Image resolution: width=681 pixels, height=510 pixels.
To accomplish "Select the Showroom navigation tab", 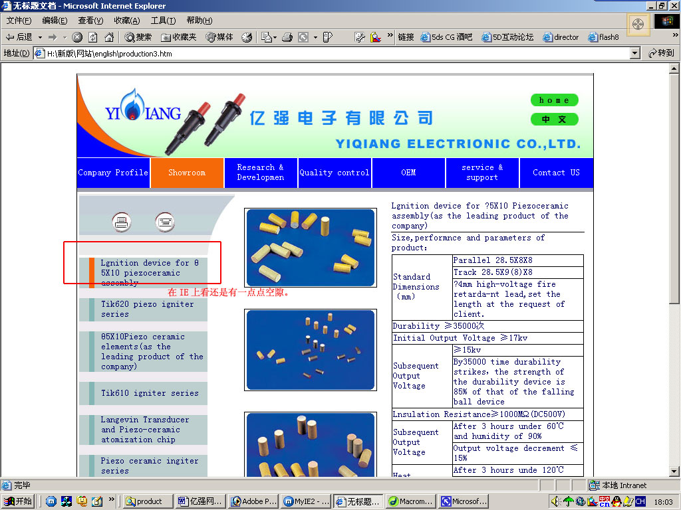I will click(187, 173).
